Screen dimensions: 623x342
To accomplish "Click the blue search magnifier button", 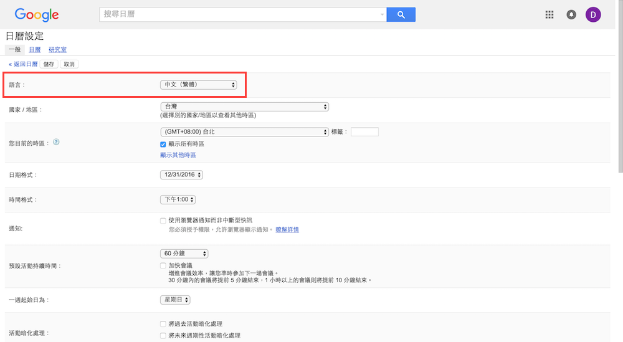I will (x=401, y=14).
